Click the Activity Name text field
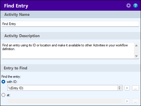 click(70, 24)
